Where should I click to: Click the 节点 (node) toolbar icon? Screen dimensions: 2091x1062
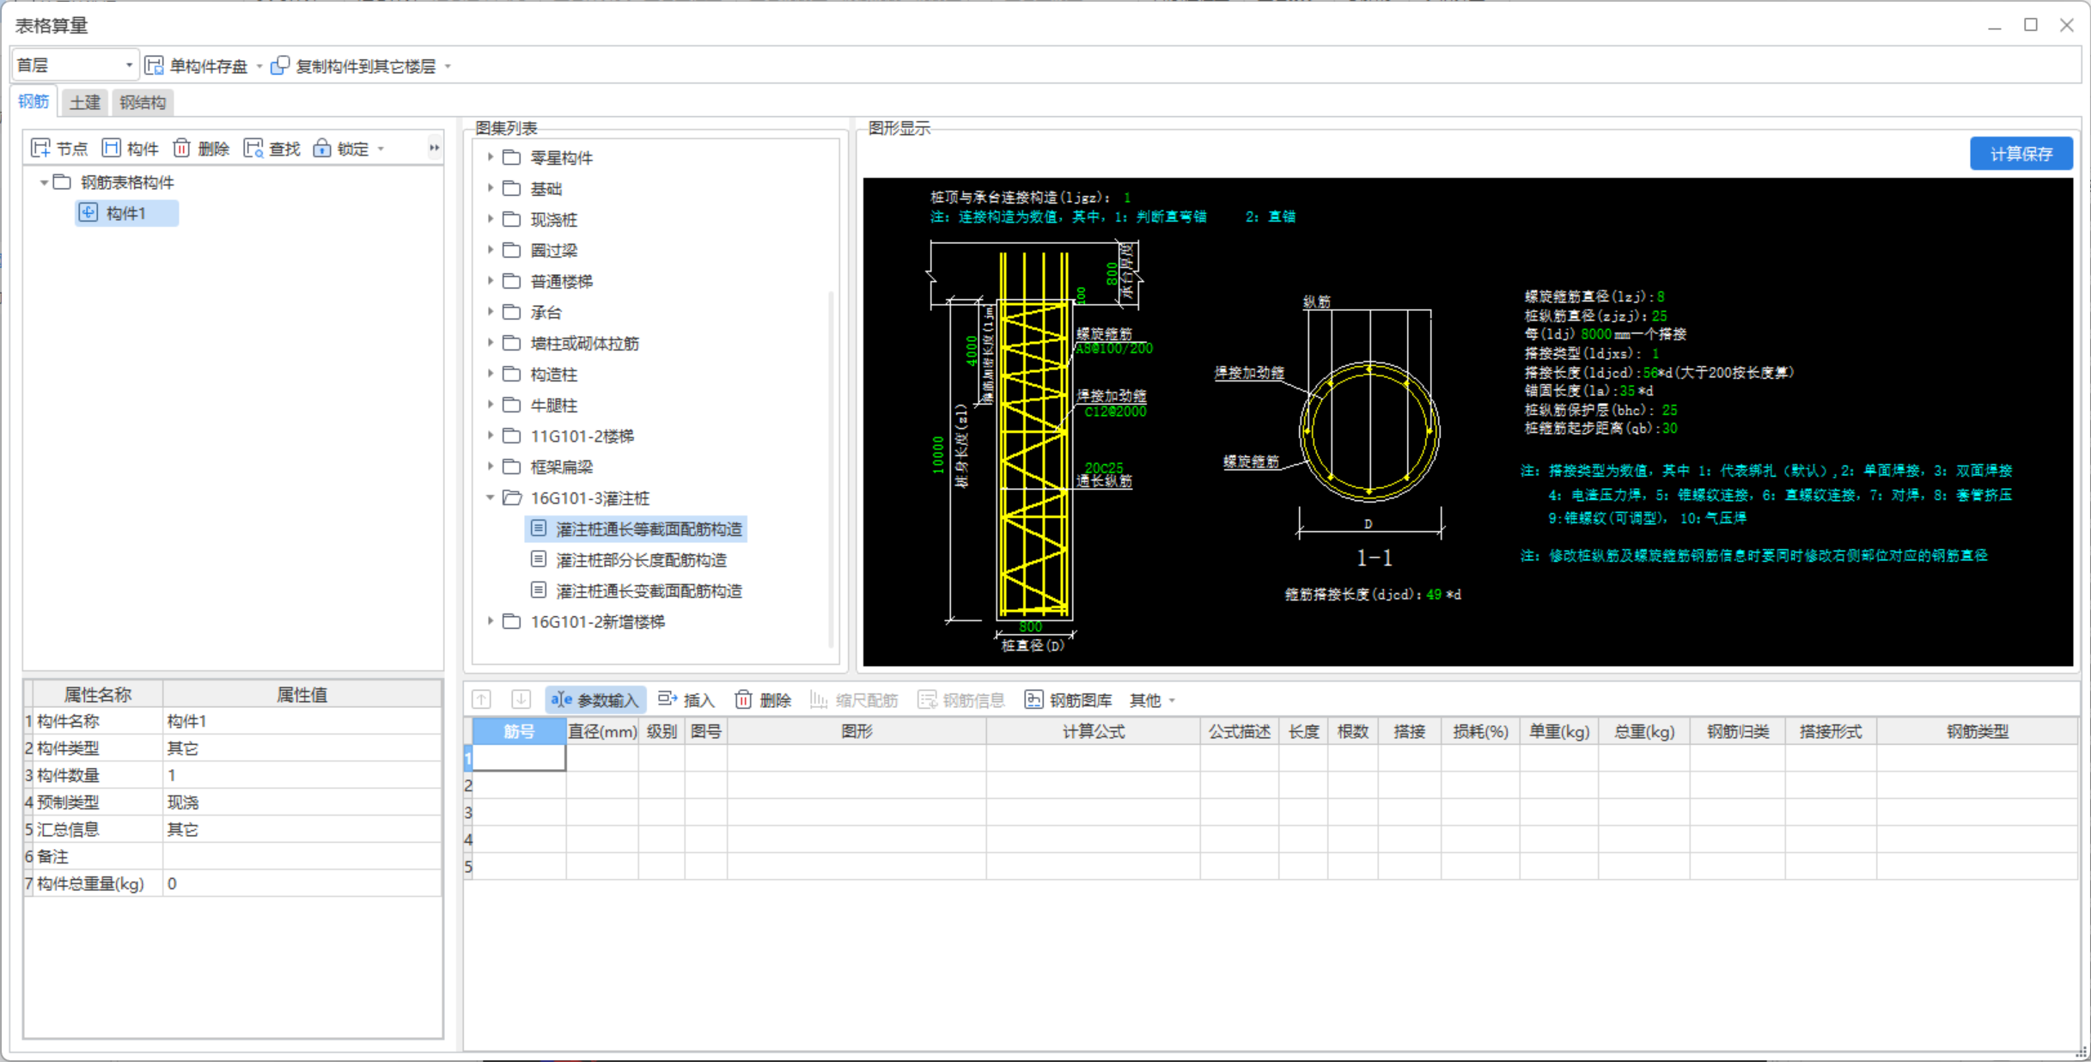point(40,149)
